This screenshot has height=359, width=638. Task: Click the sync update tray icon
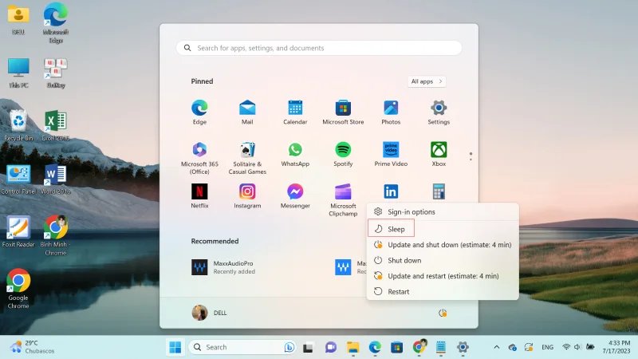(528, 347)
